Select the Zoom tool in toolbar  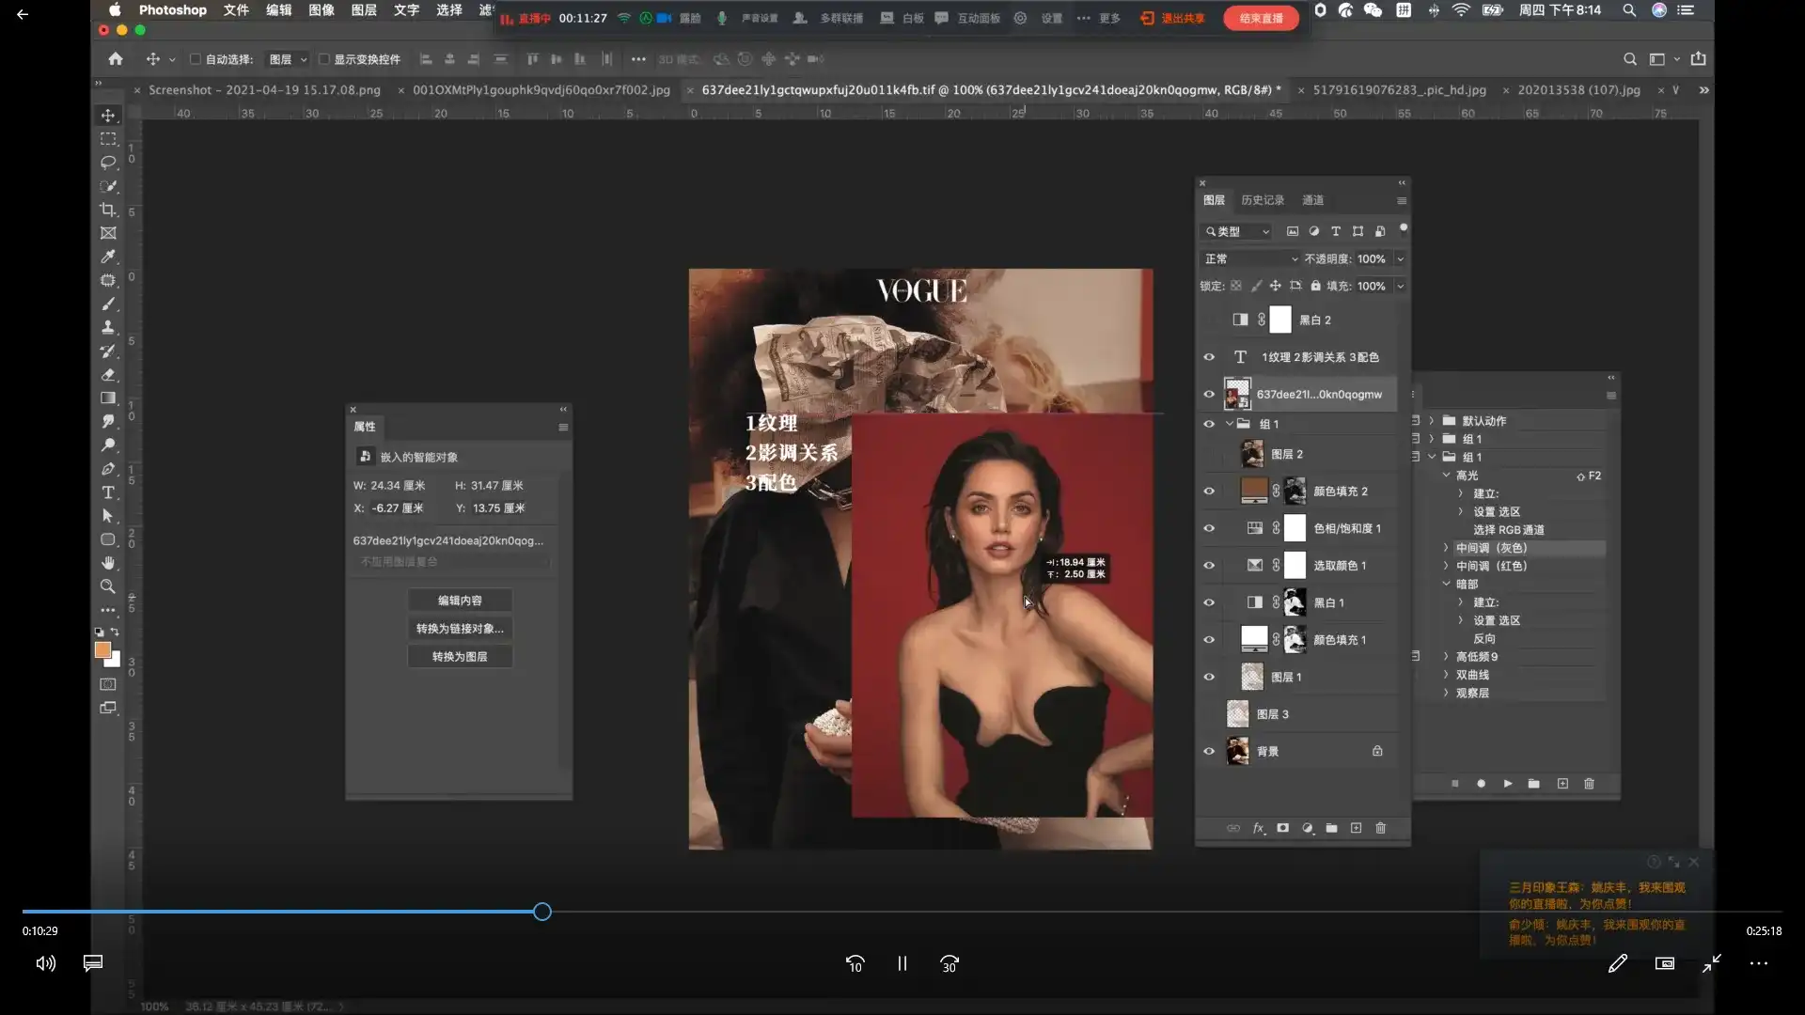(x=108, y=586)
